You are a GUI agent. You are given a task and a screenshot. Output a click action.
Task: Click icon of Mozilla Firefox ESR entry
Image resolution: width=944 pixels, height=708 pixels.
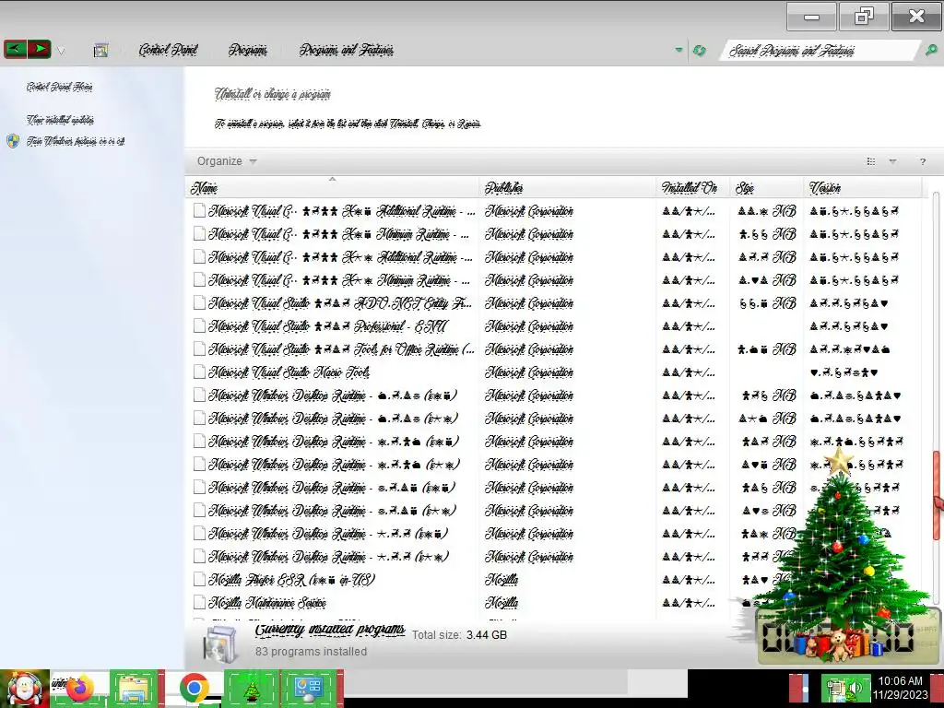(x=199, y=579)
